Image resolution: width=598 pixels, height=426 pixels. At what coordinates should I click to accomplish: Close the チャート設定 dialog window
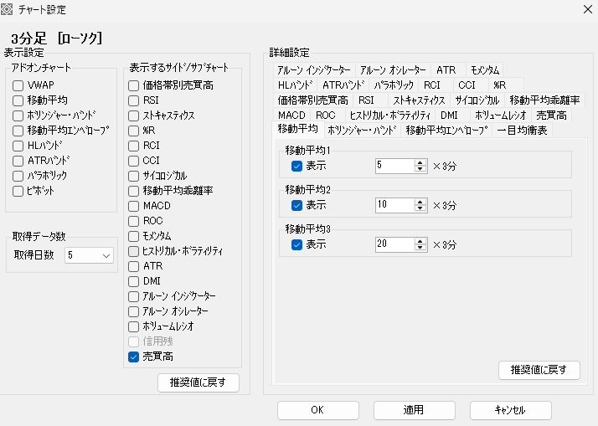pos(583,9)
